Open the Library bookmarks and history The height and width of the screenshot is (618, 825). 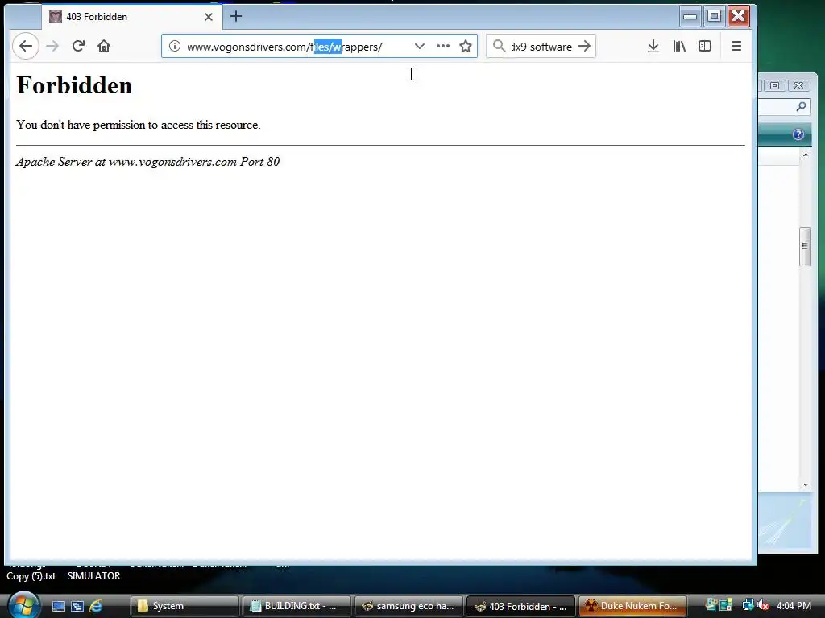pyautogui.click(x=679, y=46)
